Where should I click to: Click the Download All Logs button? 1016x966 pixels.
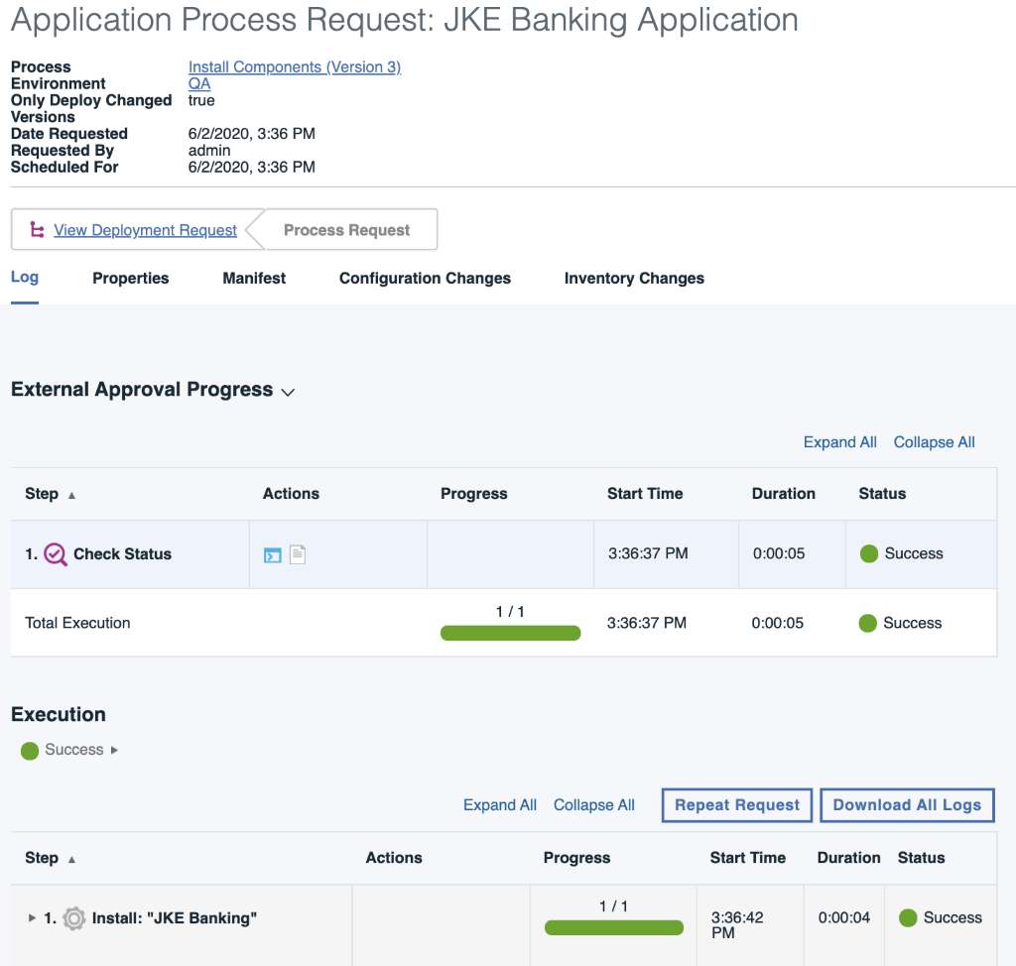click(906, 804)
